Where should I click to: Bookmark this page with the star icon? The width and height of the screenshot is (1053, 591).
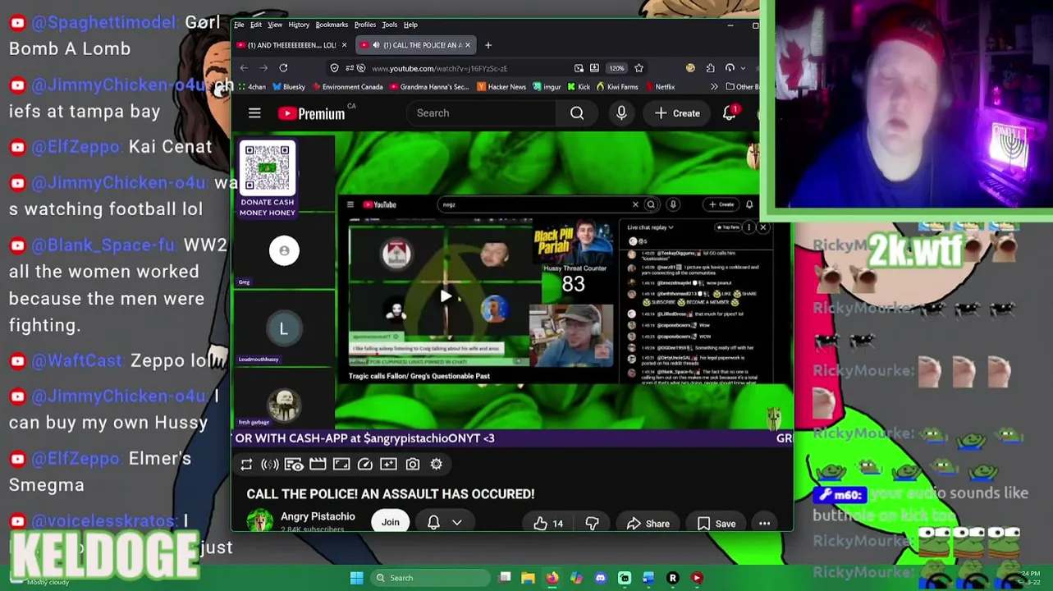(x=639, y=68)
